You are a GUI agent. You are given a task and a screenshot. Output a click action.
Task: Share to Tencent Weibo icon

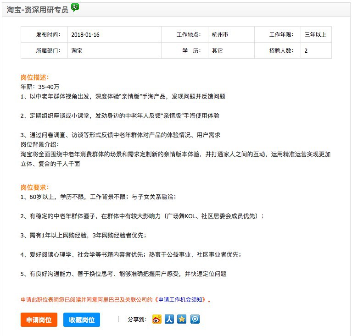point(195,319)
